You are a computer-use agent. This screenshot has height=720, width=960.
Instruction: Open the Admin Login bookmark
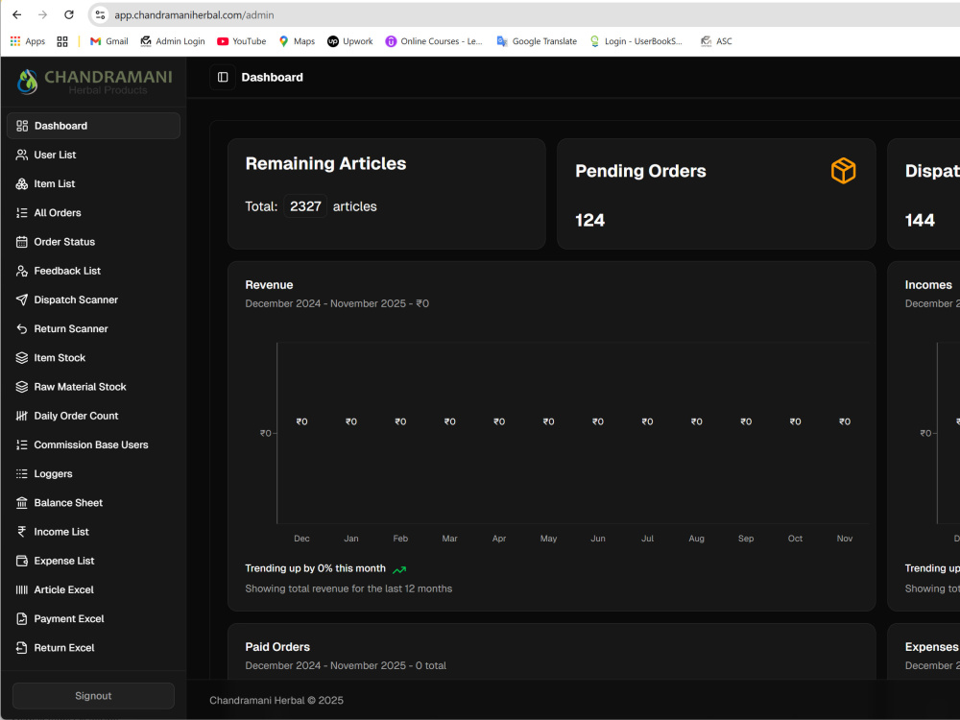173,41
